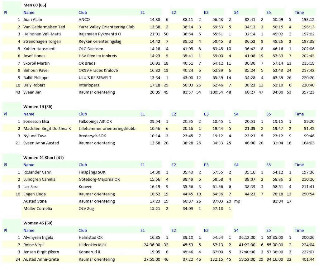Click the "Women 14 (36)" section heading
Image resolution: width=319 pixels, height=265 pixels.
point(38,106)
